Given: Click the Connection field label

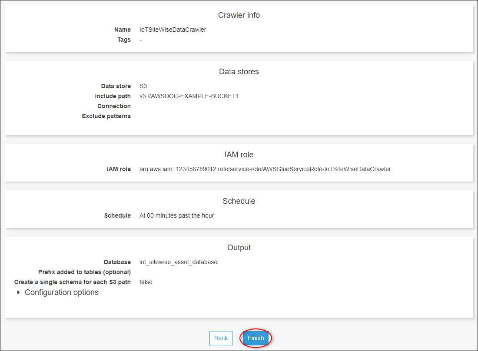Looking at the screenshot, I should pos(114,106).
